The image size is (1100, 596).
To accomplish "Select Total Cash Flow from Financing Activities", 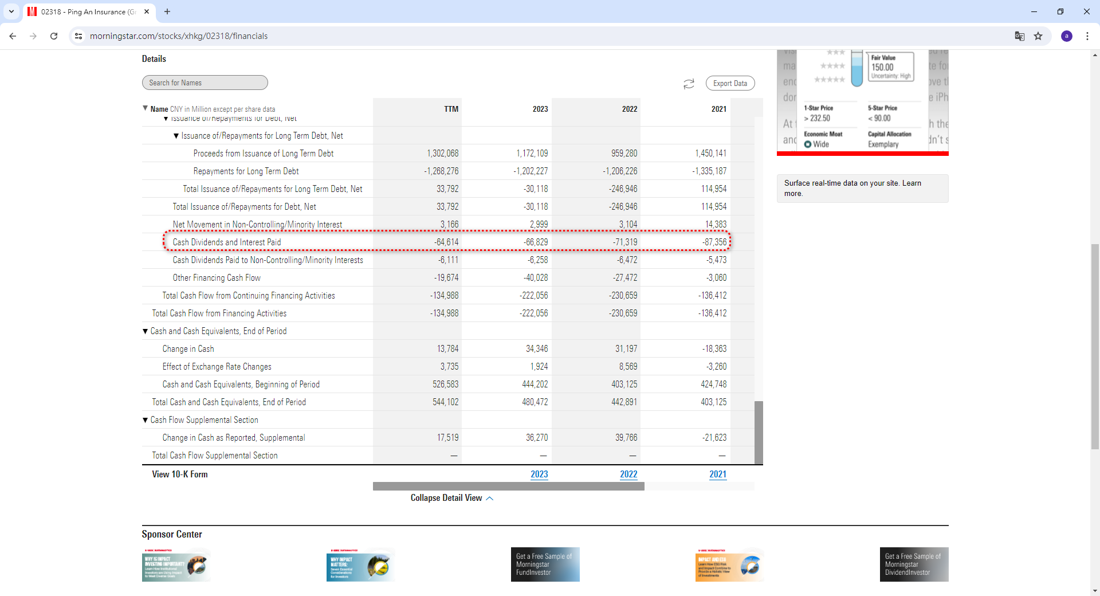I will click(x=219, y=313).
